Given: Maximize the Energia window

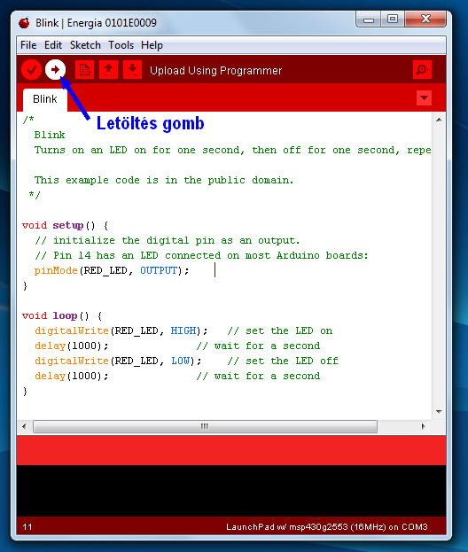Looking at the screenshot, I should 393,19.
